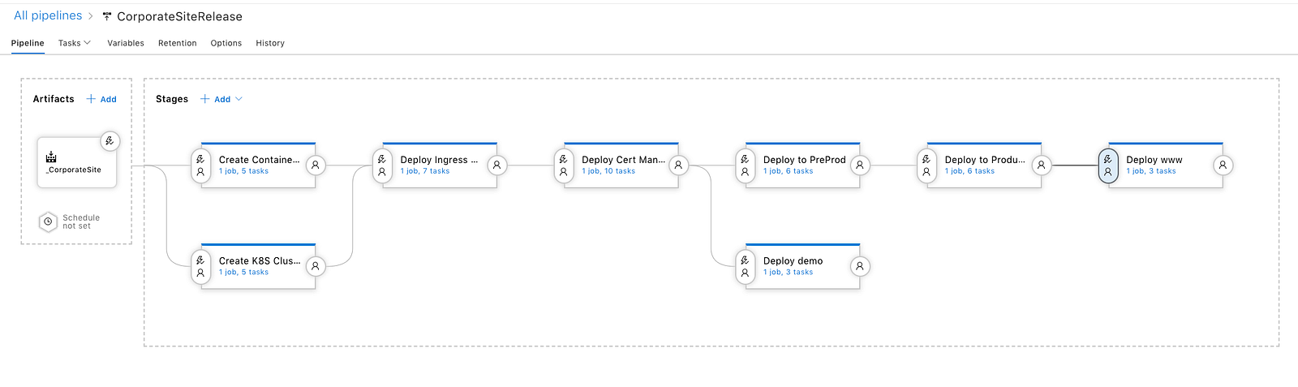Select the Deploy Ingress stage name
This screenshot has height=387, width=1298.
439,160
